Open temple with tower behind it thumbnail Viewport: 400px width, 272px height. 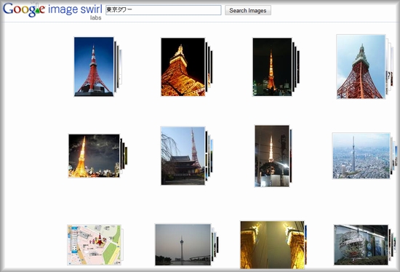click(183, 156)
